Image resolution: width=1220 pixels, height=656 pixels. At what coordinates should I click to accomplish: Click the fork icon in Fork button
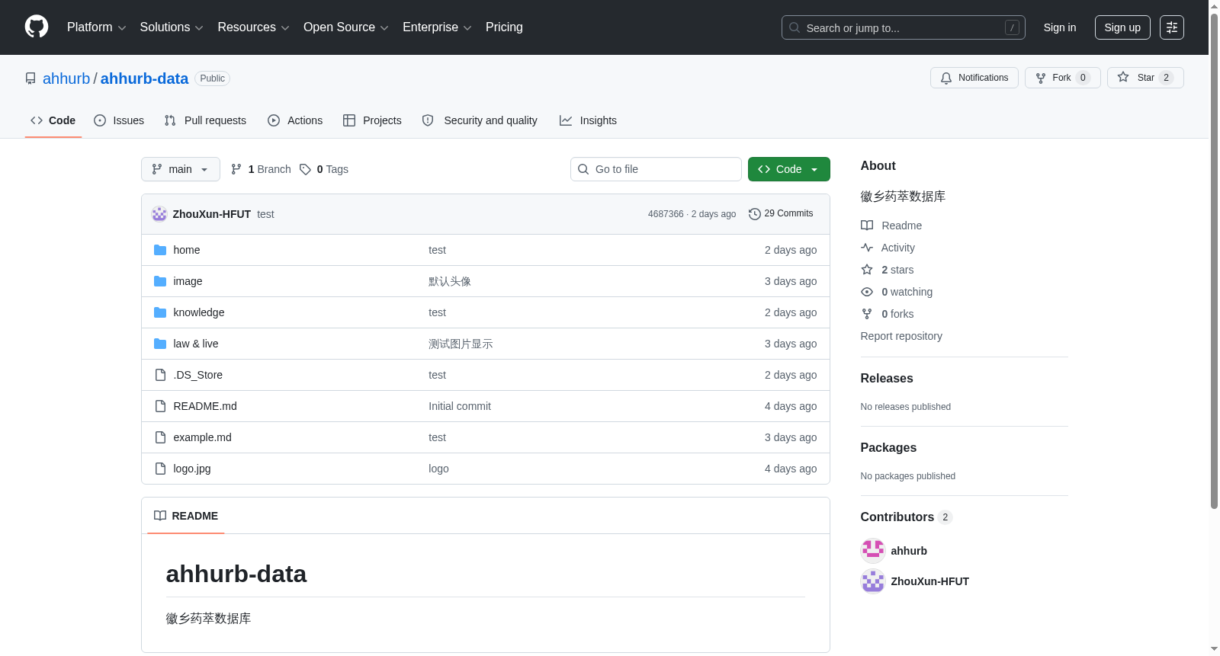tap(1041, 78)
